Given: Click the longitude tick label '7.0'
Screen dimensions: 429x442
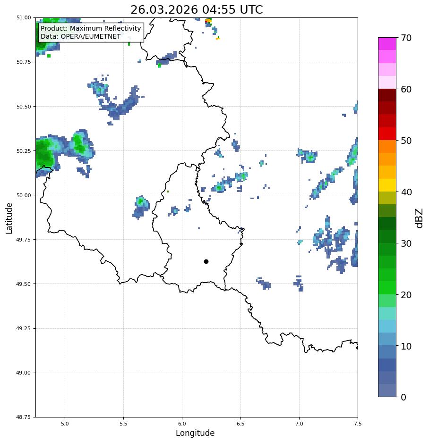Looking at the screenshot, I should [x=300, y=424].
